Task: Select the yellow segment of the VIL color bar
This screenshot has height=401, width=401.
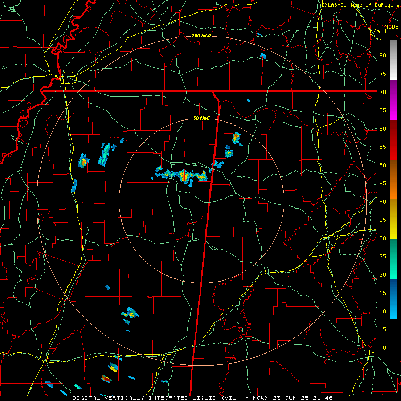Action: (x=393, y=219)
